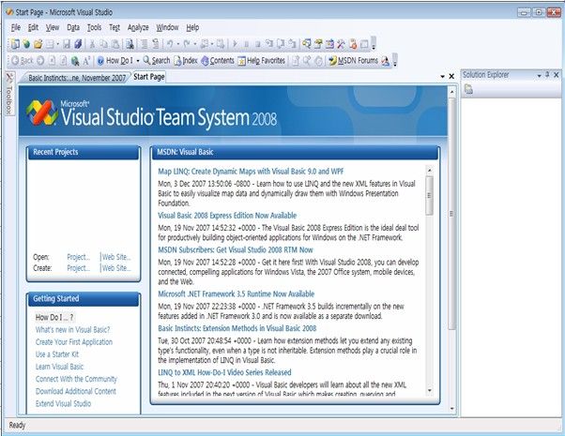Open the Use a Starter Kit link
Screen dimensions: 565x436
(57, 354)
